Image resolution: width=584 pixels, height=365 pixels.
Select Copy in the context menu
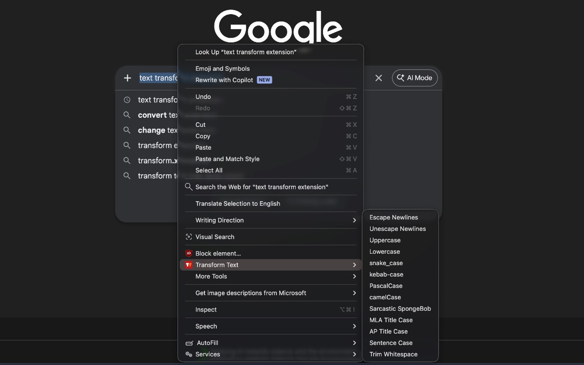click(271, 136)
